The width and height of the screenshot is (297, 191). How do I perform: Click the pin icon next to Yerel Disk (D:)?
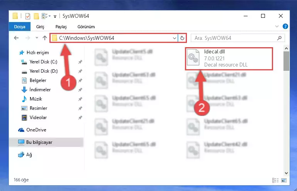(80, 71)
